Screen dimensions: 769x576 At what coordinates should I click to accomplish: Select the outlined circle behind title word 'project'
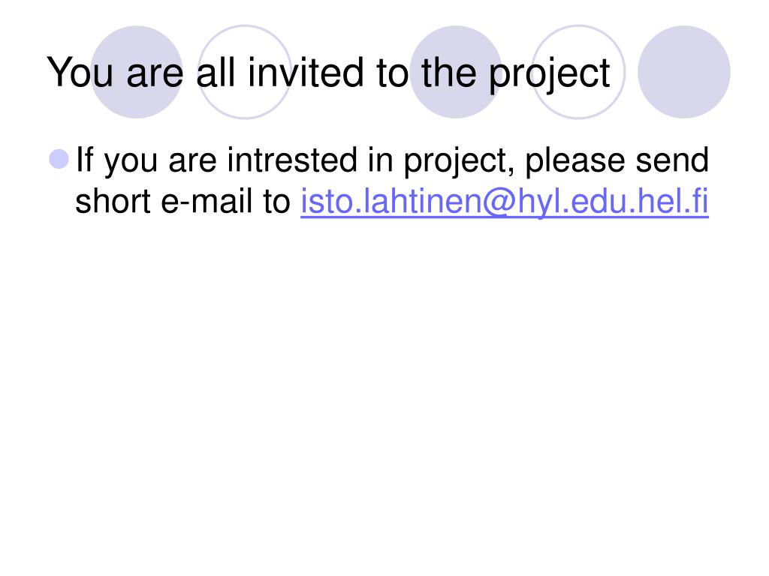tap(579, 72)
